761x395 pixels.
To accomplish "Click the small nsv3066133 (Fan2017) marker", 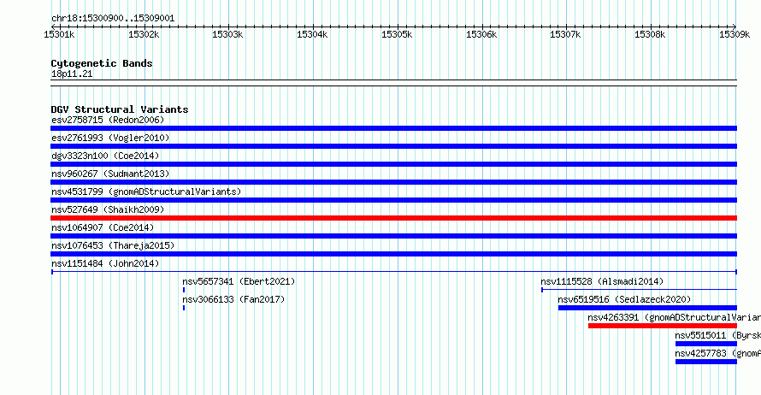I will coord(184,308).
